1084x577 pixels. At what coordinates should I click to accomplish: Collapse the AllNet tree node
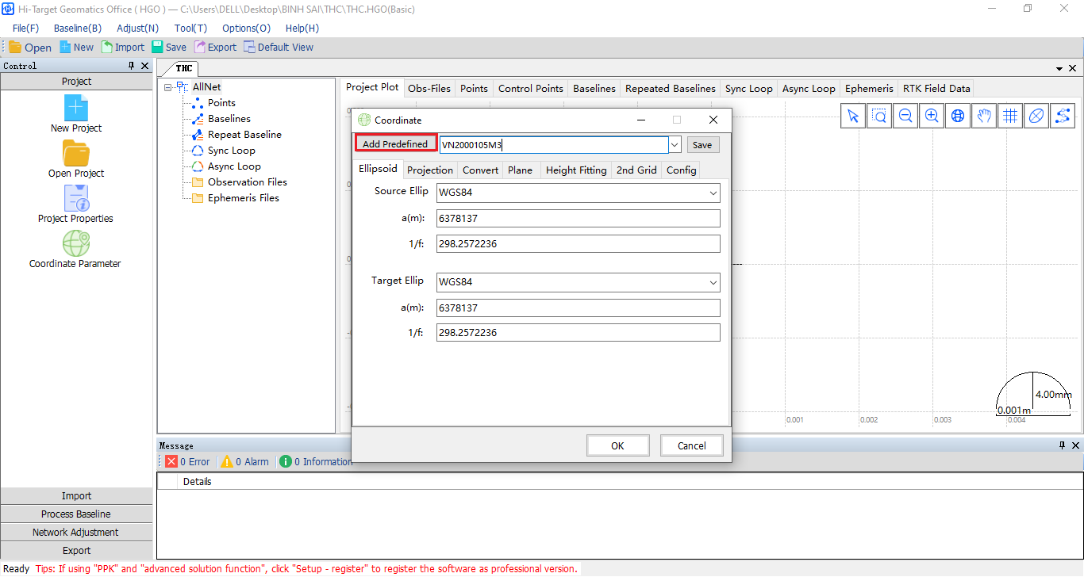pos(168,87)
